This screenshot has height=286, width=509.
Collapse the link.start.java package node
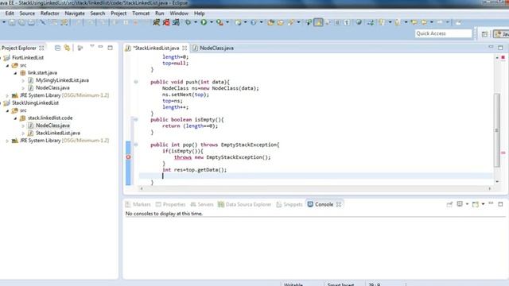tap(15, 73)
